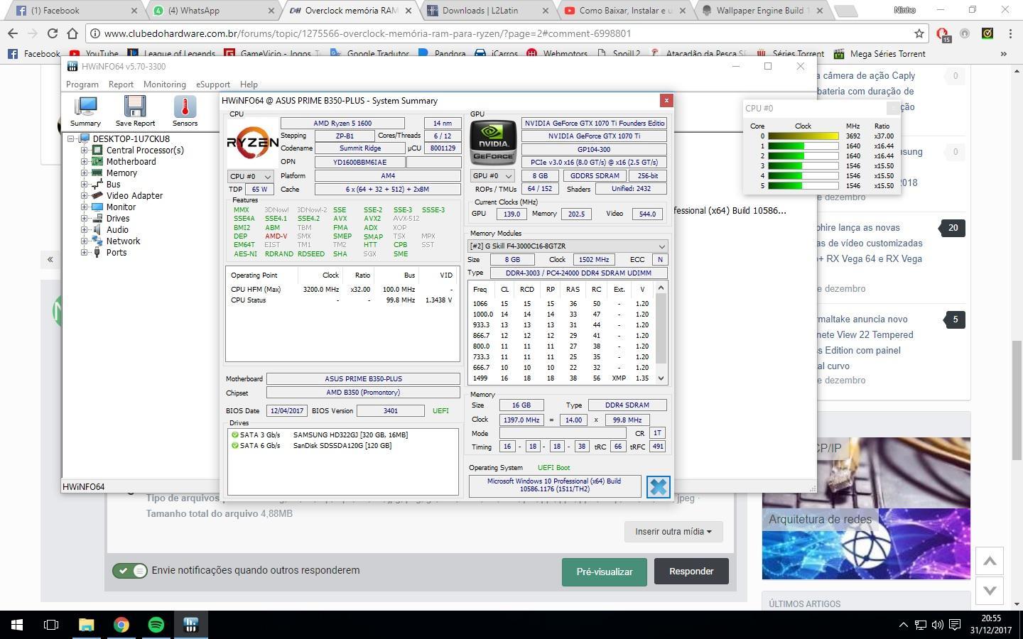This screenshot has height=639, width=1023.
Task: Expand the Motherboard tree node
Action: pos(84,161)
